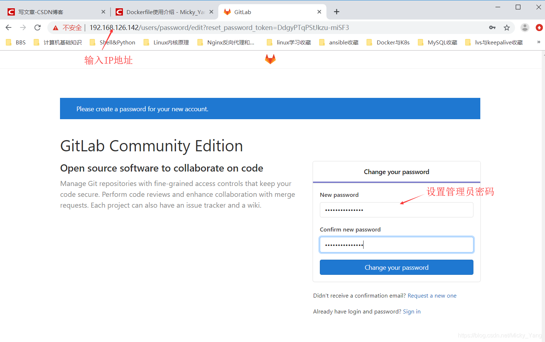Screen dimensions: 545x342
Task: Minimize the Chrome window
Action: pos(498,7)
